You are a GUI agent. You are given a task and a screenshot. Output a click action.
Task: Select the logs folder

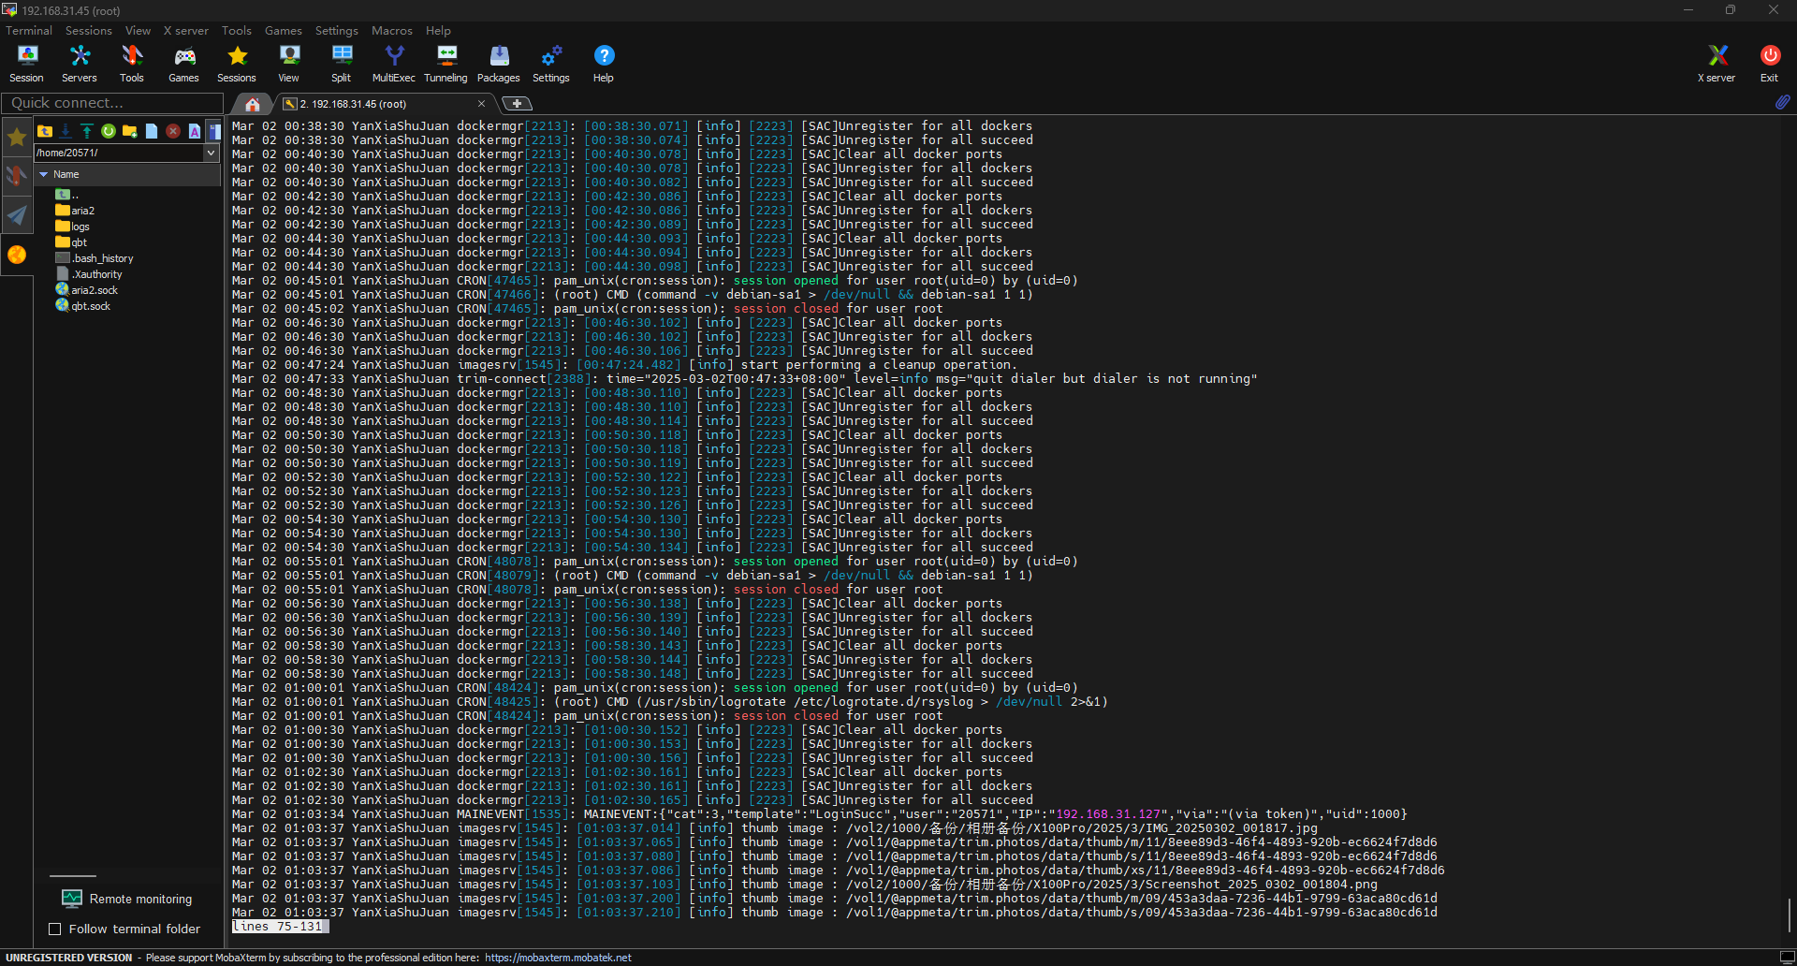pos(73,227)
